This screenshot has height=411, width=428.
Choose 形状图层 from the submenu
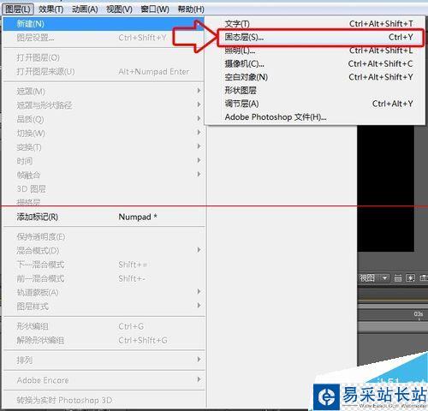tap(315, 91)
